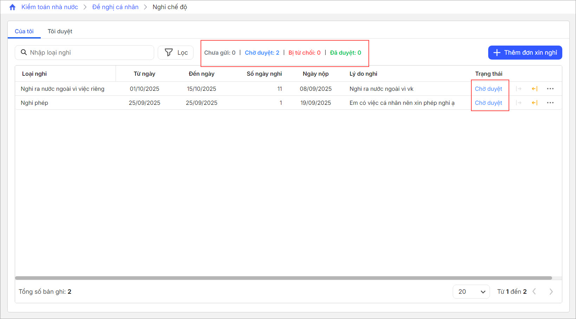Go to previous page arrow
The width and height of the screenshot is (576, 319).
point(534,292)
